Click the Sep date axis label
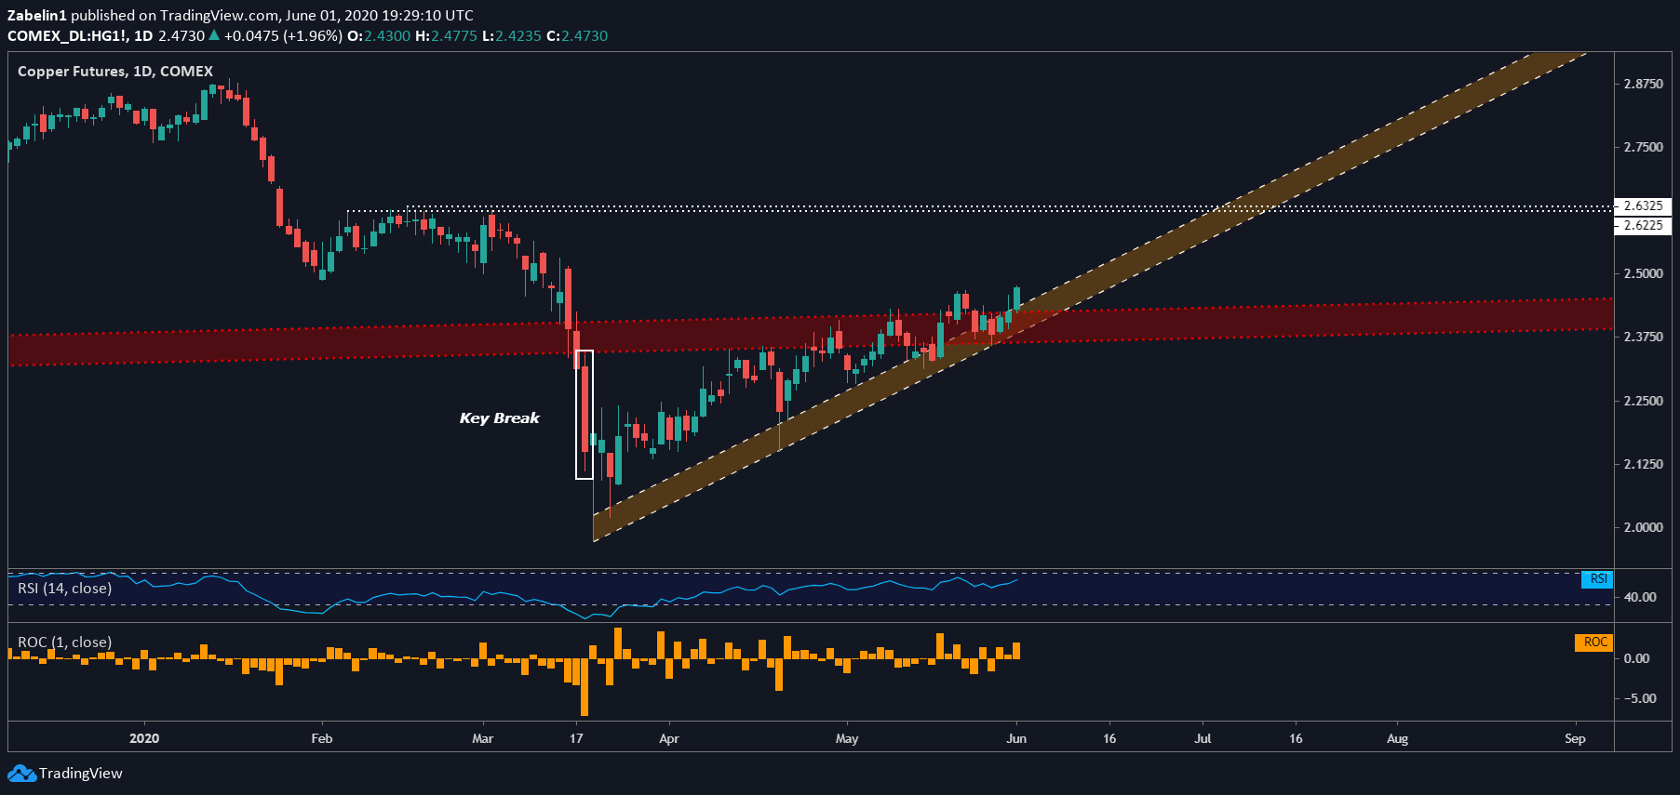The image size is (1680, 795). 1575,738
